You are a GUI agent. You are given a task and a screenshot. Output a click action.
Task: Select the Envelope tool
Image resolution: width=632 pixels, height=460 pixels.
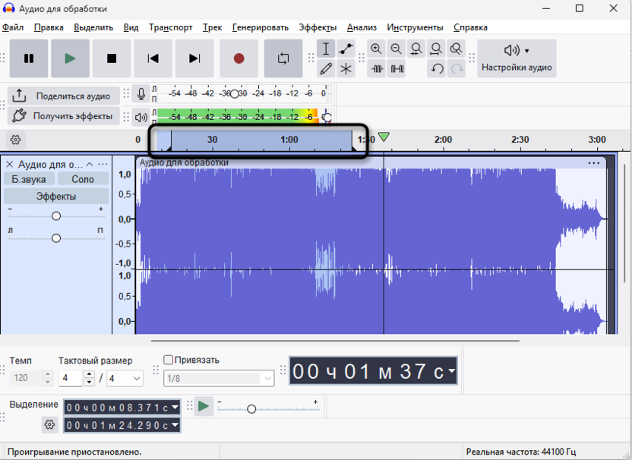[348, 48]
